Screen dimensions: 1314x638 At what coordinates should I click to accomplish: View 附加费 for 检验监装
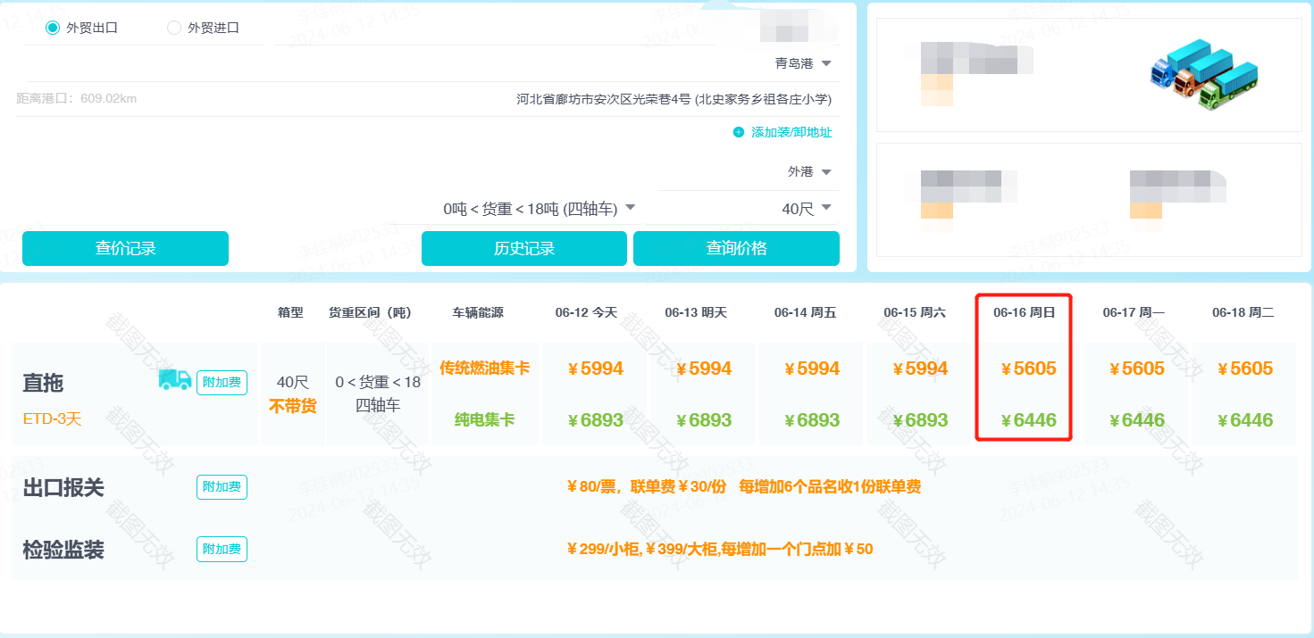222,550
